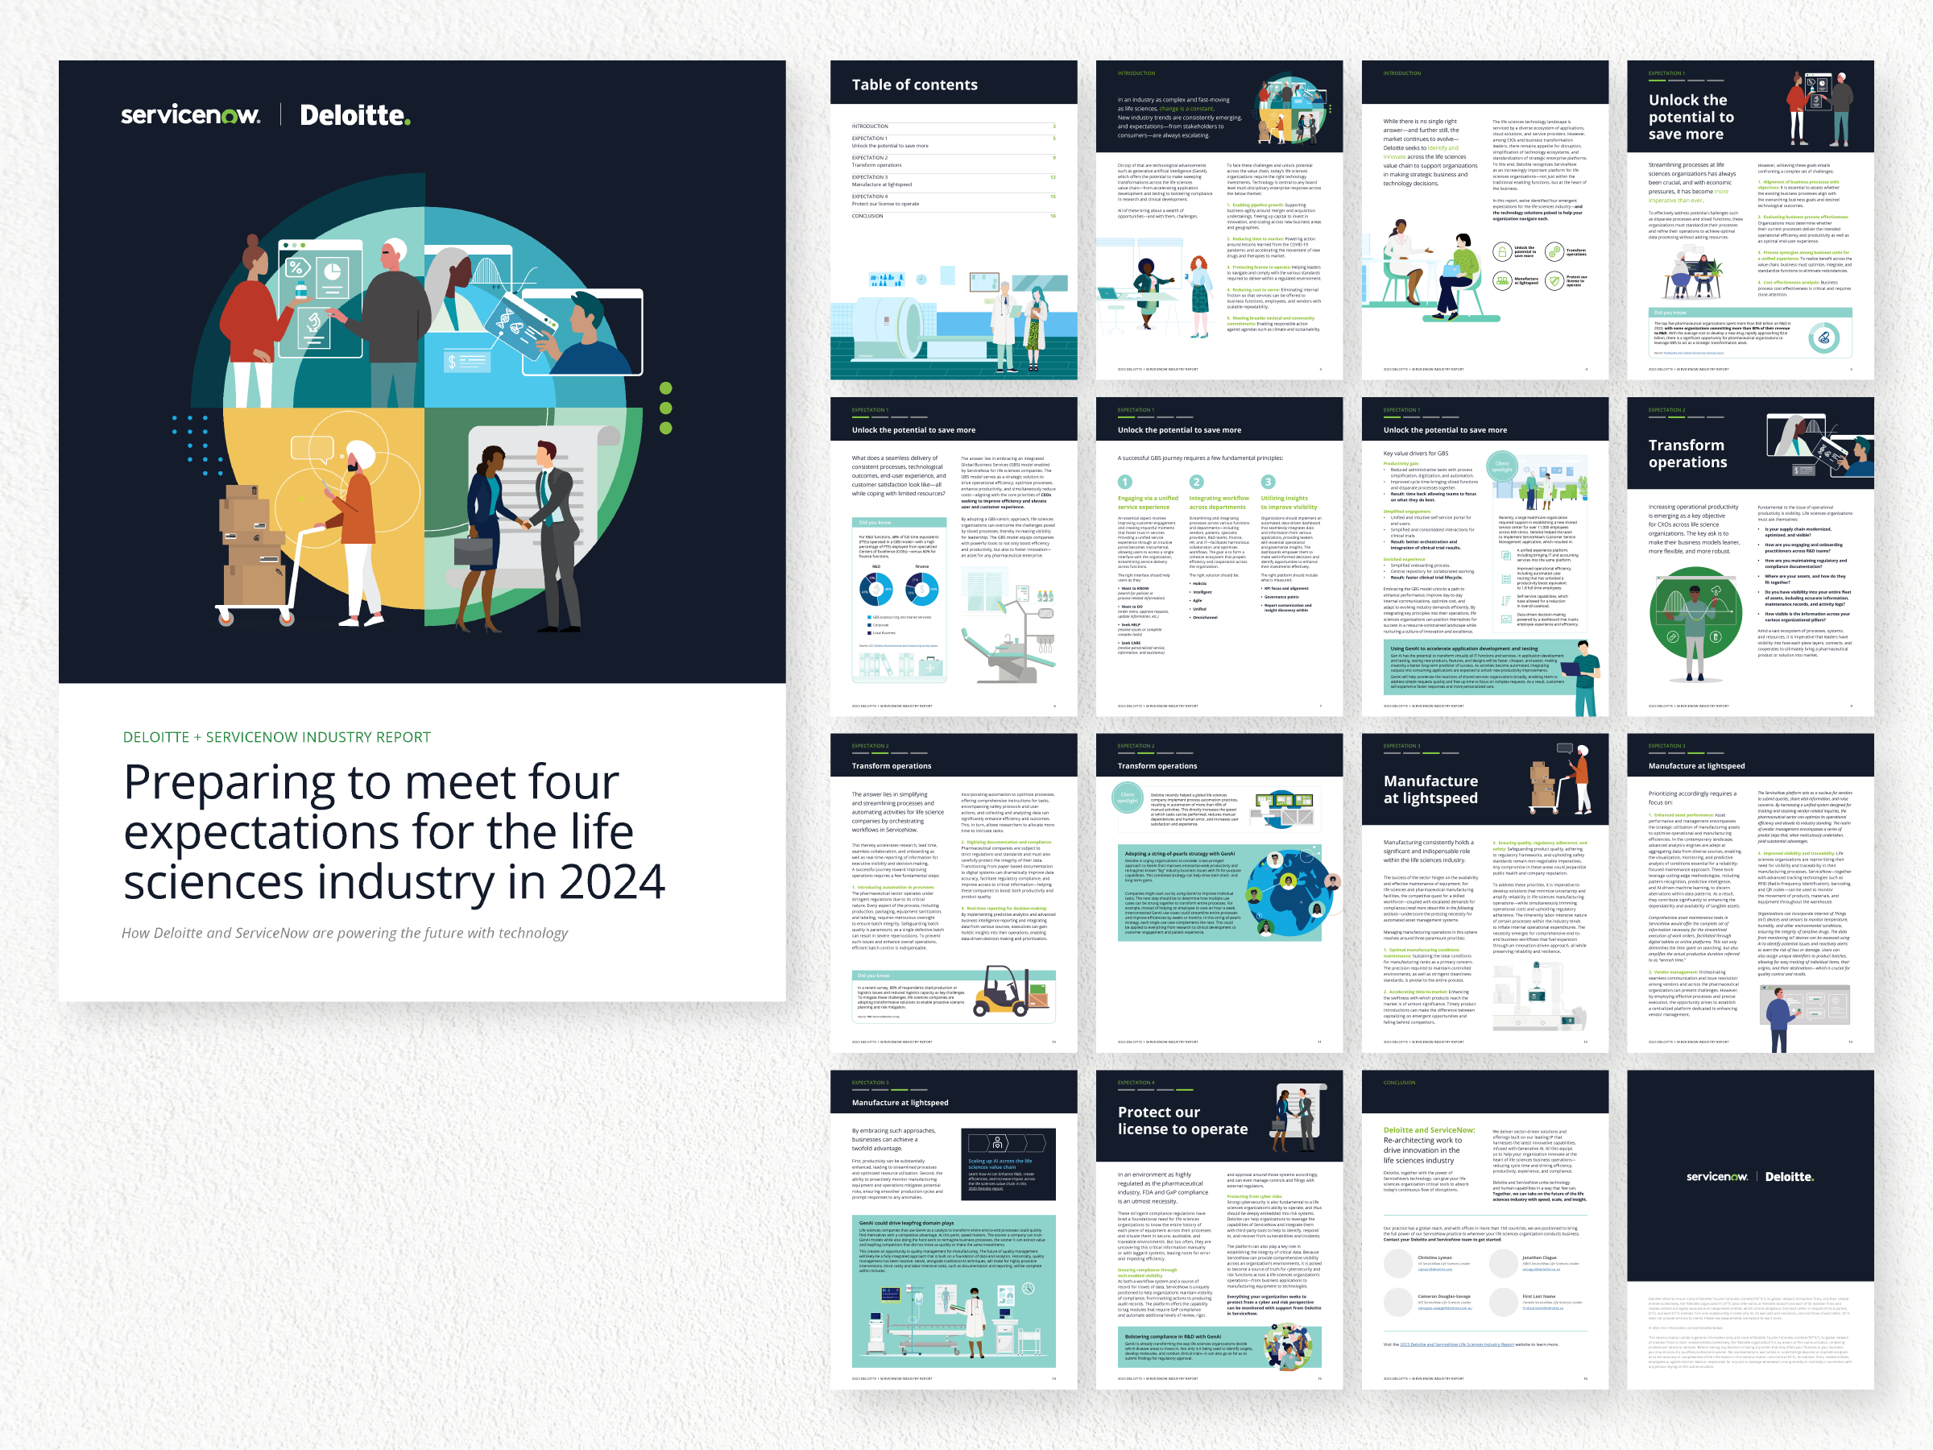Click the R&D pie chart on Unlock potential page
The width and height of the screenshot is (1933, 1450).
[x=876, y=590]
